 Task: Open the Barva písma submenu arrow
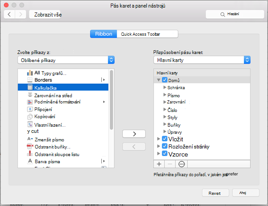click(103, 161)
